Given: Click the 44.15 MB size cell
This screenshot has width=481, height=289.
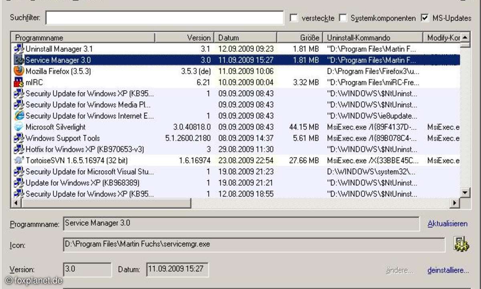Looking at the screenshot, I should 304,127.
